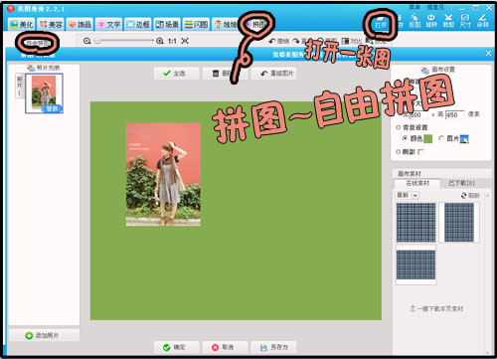Click the 撤销 (undo) arrow button

pyautogui.click(x=279, y=41)
